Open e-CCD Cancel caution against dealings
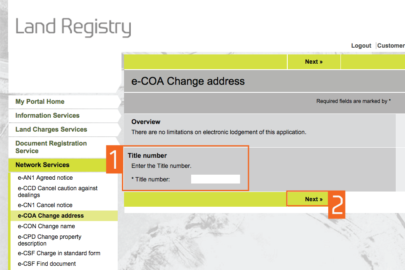The width and height of the screenshot is (405, 270). pos(57,192)
